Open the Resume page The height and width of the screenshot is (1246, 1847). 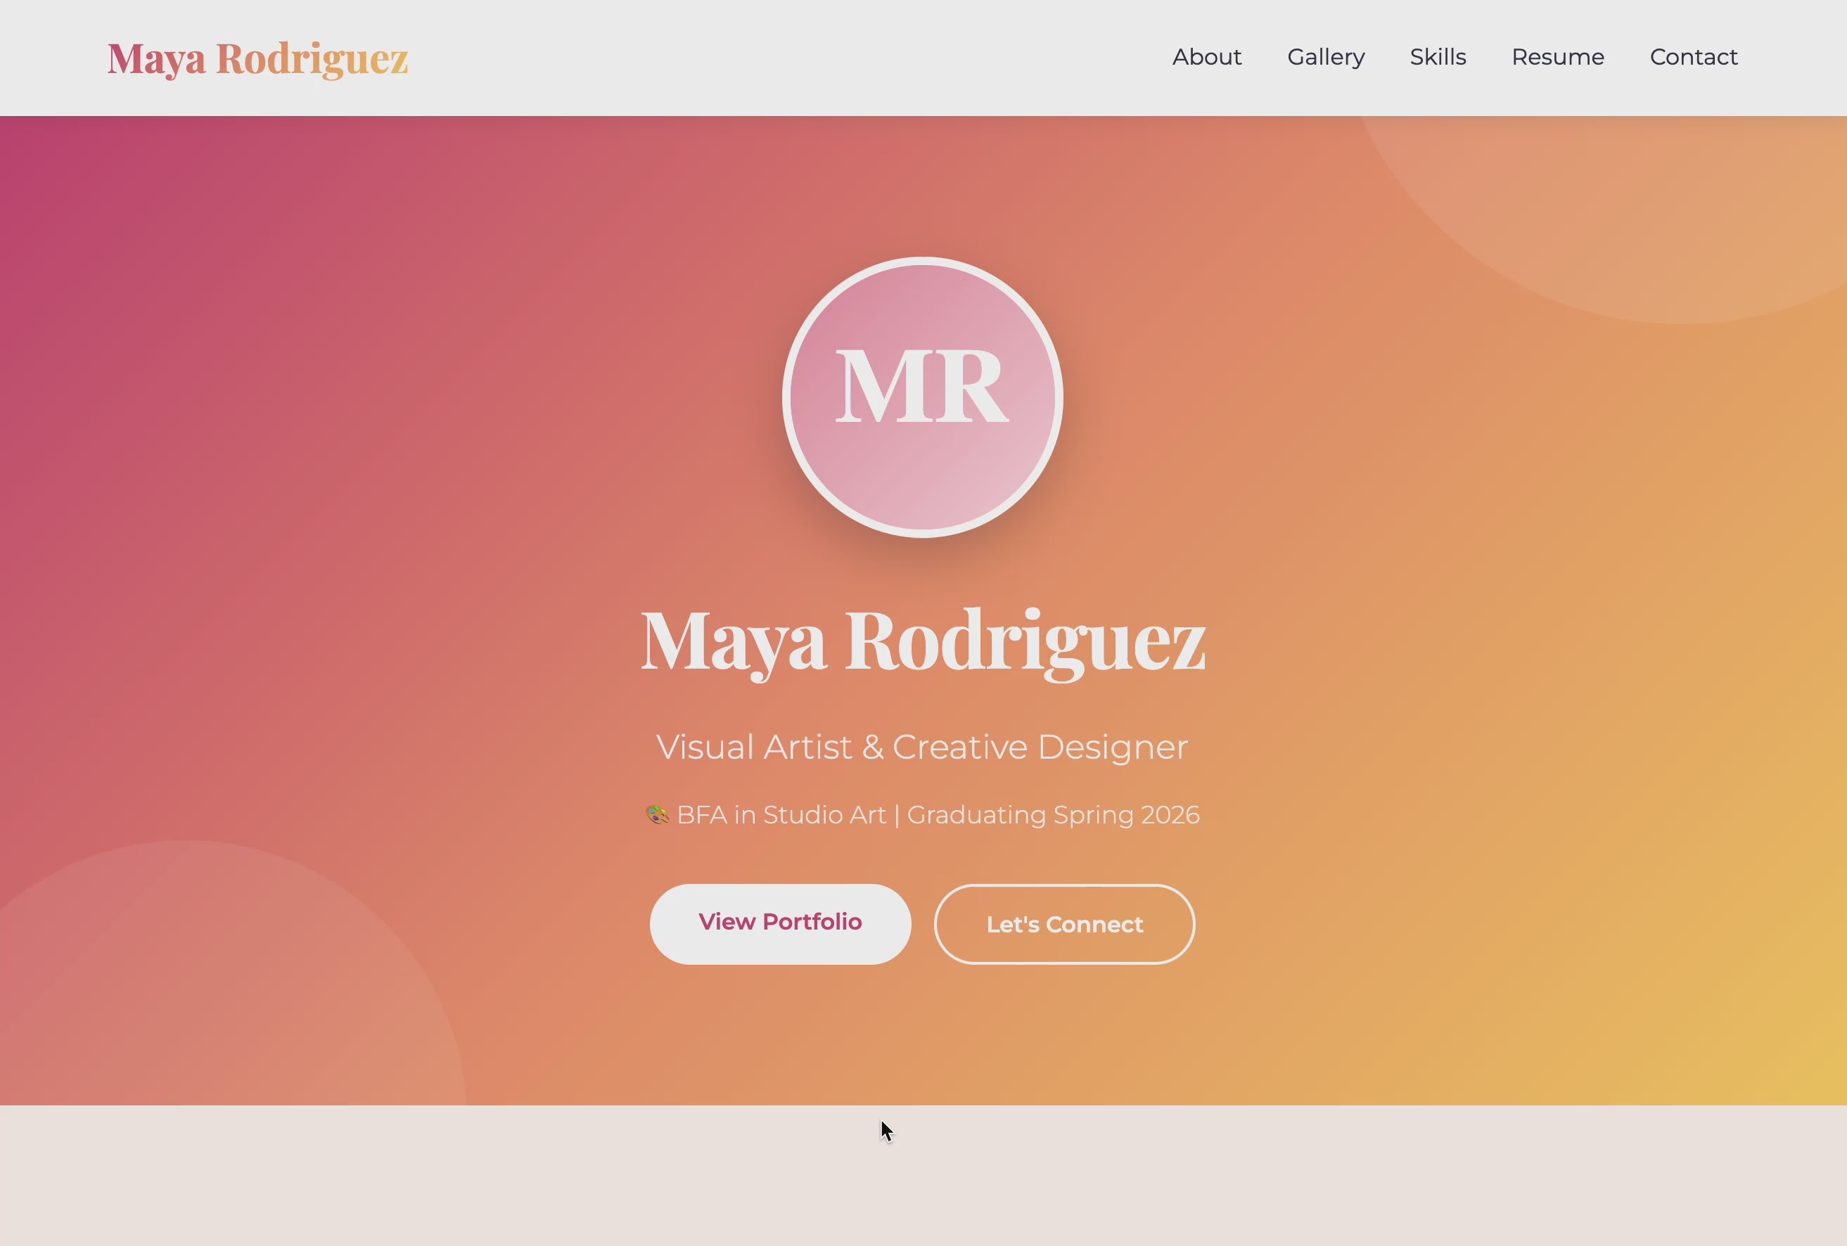coord(1557,56)
